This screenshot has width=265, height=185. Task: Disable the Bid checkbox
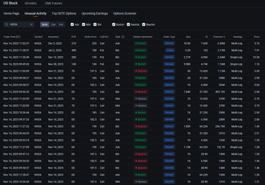point(95,25)
